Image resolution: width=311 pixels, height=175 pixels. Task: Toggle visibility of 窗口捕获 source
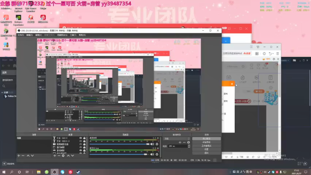coord(81,147)
